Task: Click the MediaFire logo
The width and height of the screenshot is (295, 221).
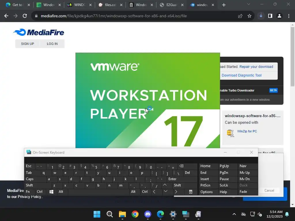Action: pyautogui.click(x=39, y=32)
